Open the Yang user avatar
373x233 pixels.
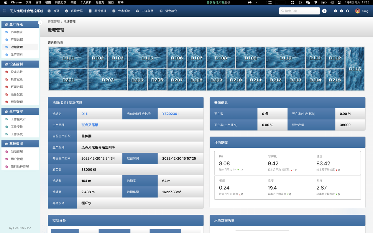pos(357,11)
